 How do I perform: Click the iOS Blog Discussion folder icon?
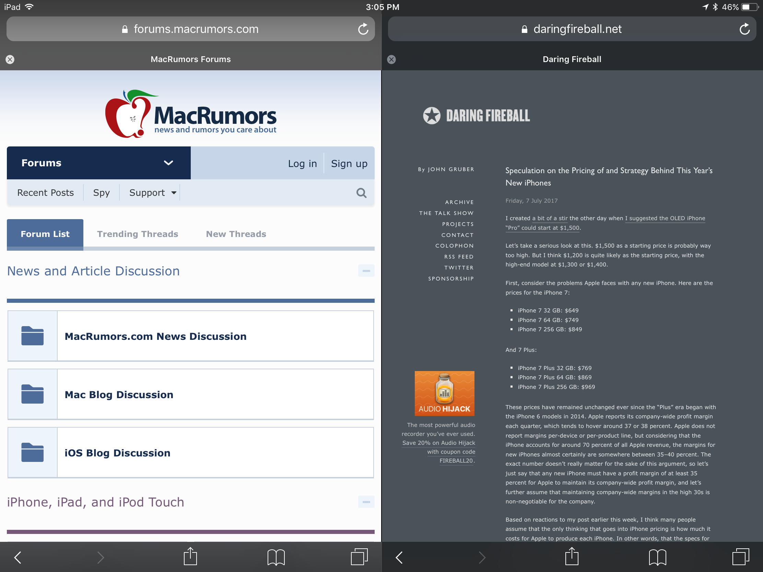tap(33, 452)
